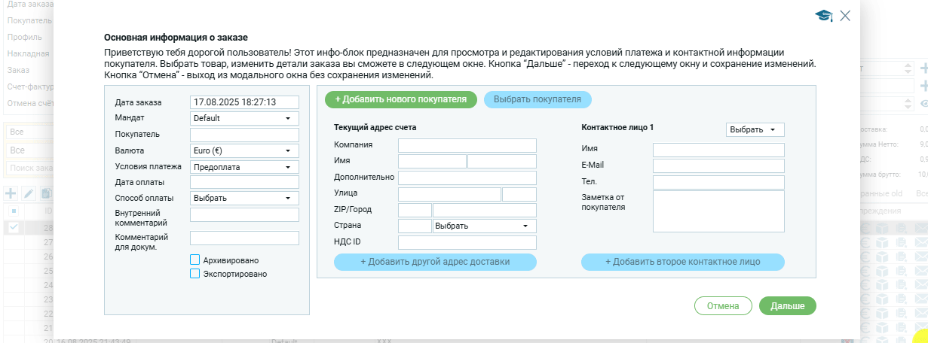Screen dimensions: 928x343
Task: Open the Условия платежа dropdown
Action: [244, 166]
